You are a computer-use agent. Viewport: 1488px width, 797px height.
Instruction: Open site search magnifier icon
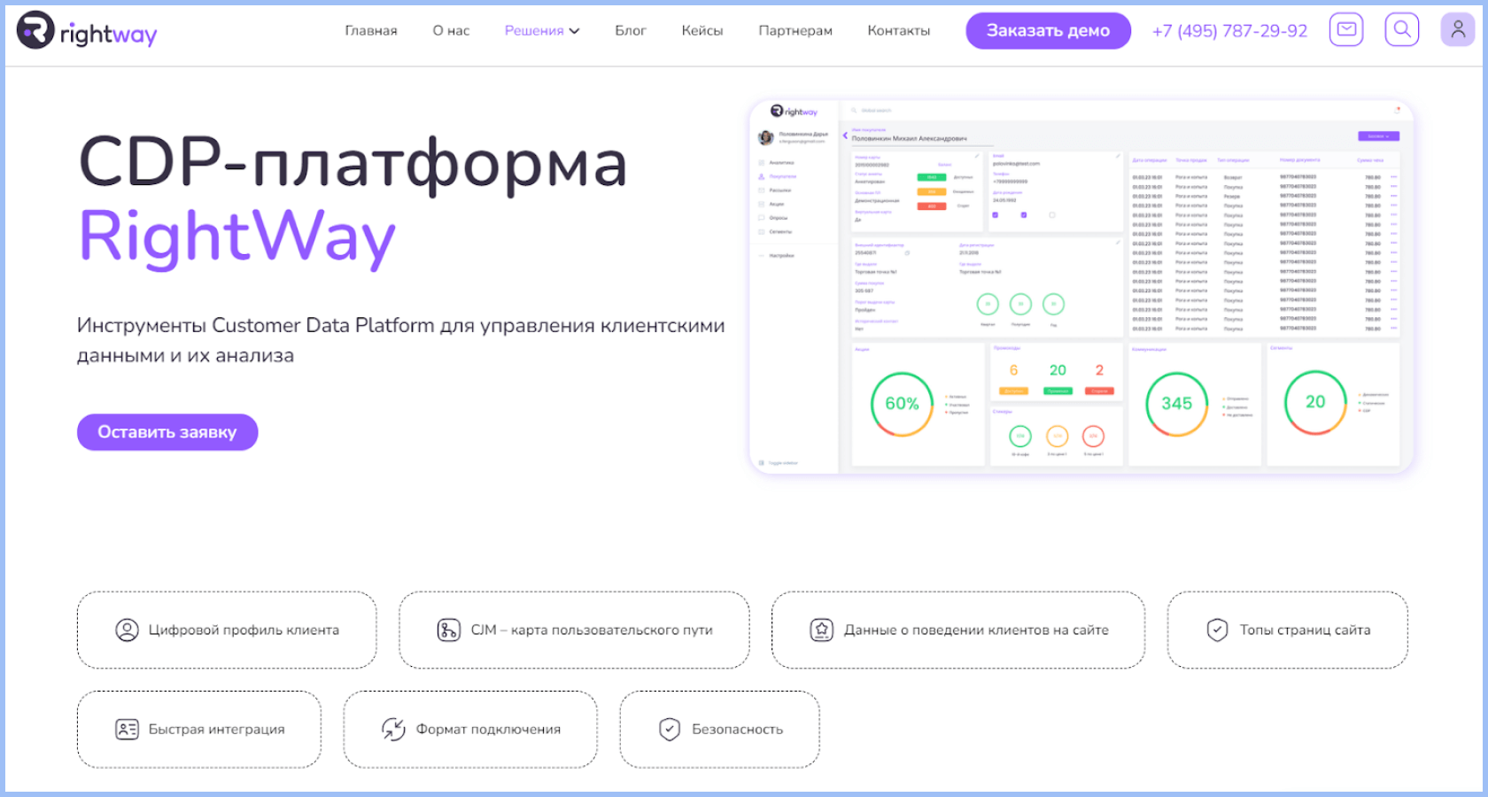[1402, 29]
